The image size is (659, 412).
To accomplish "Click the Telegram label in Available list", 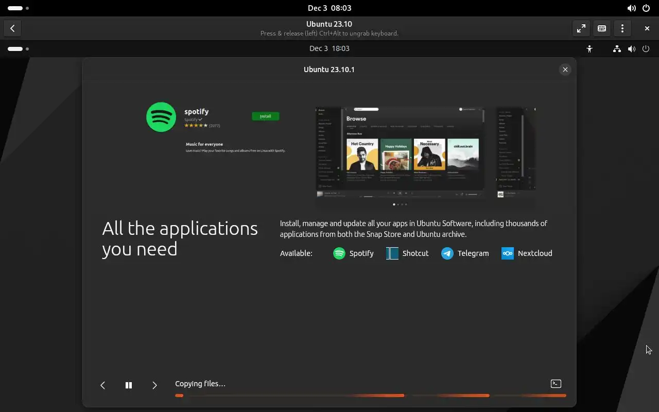I will tap(473, 253).
